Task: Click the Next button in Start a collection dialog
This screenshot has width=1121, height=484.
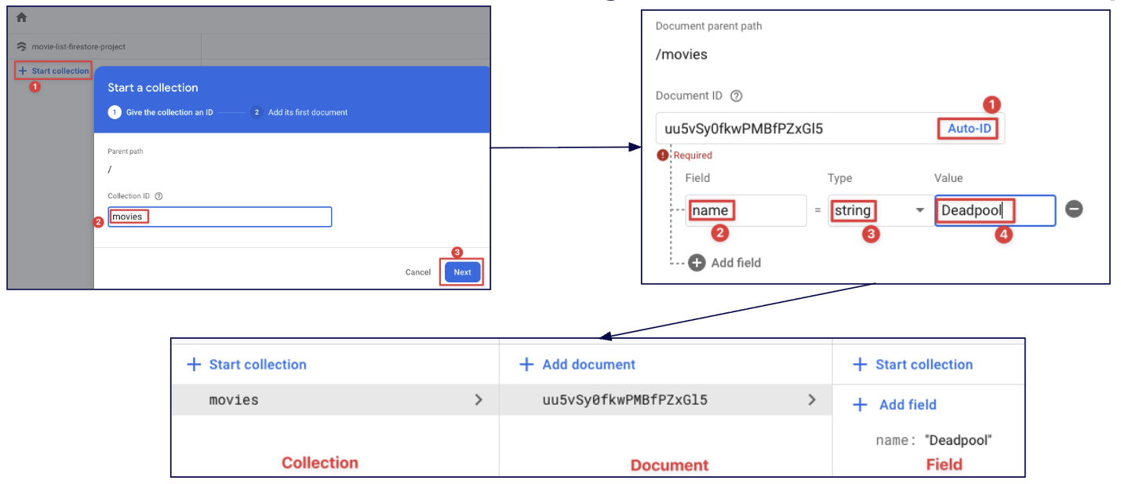Action: click(x=461, y=271)
